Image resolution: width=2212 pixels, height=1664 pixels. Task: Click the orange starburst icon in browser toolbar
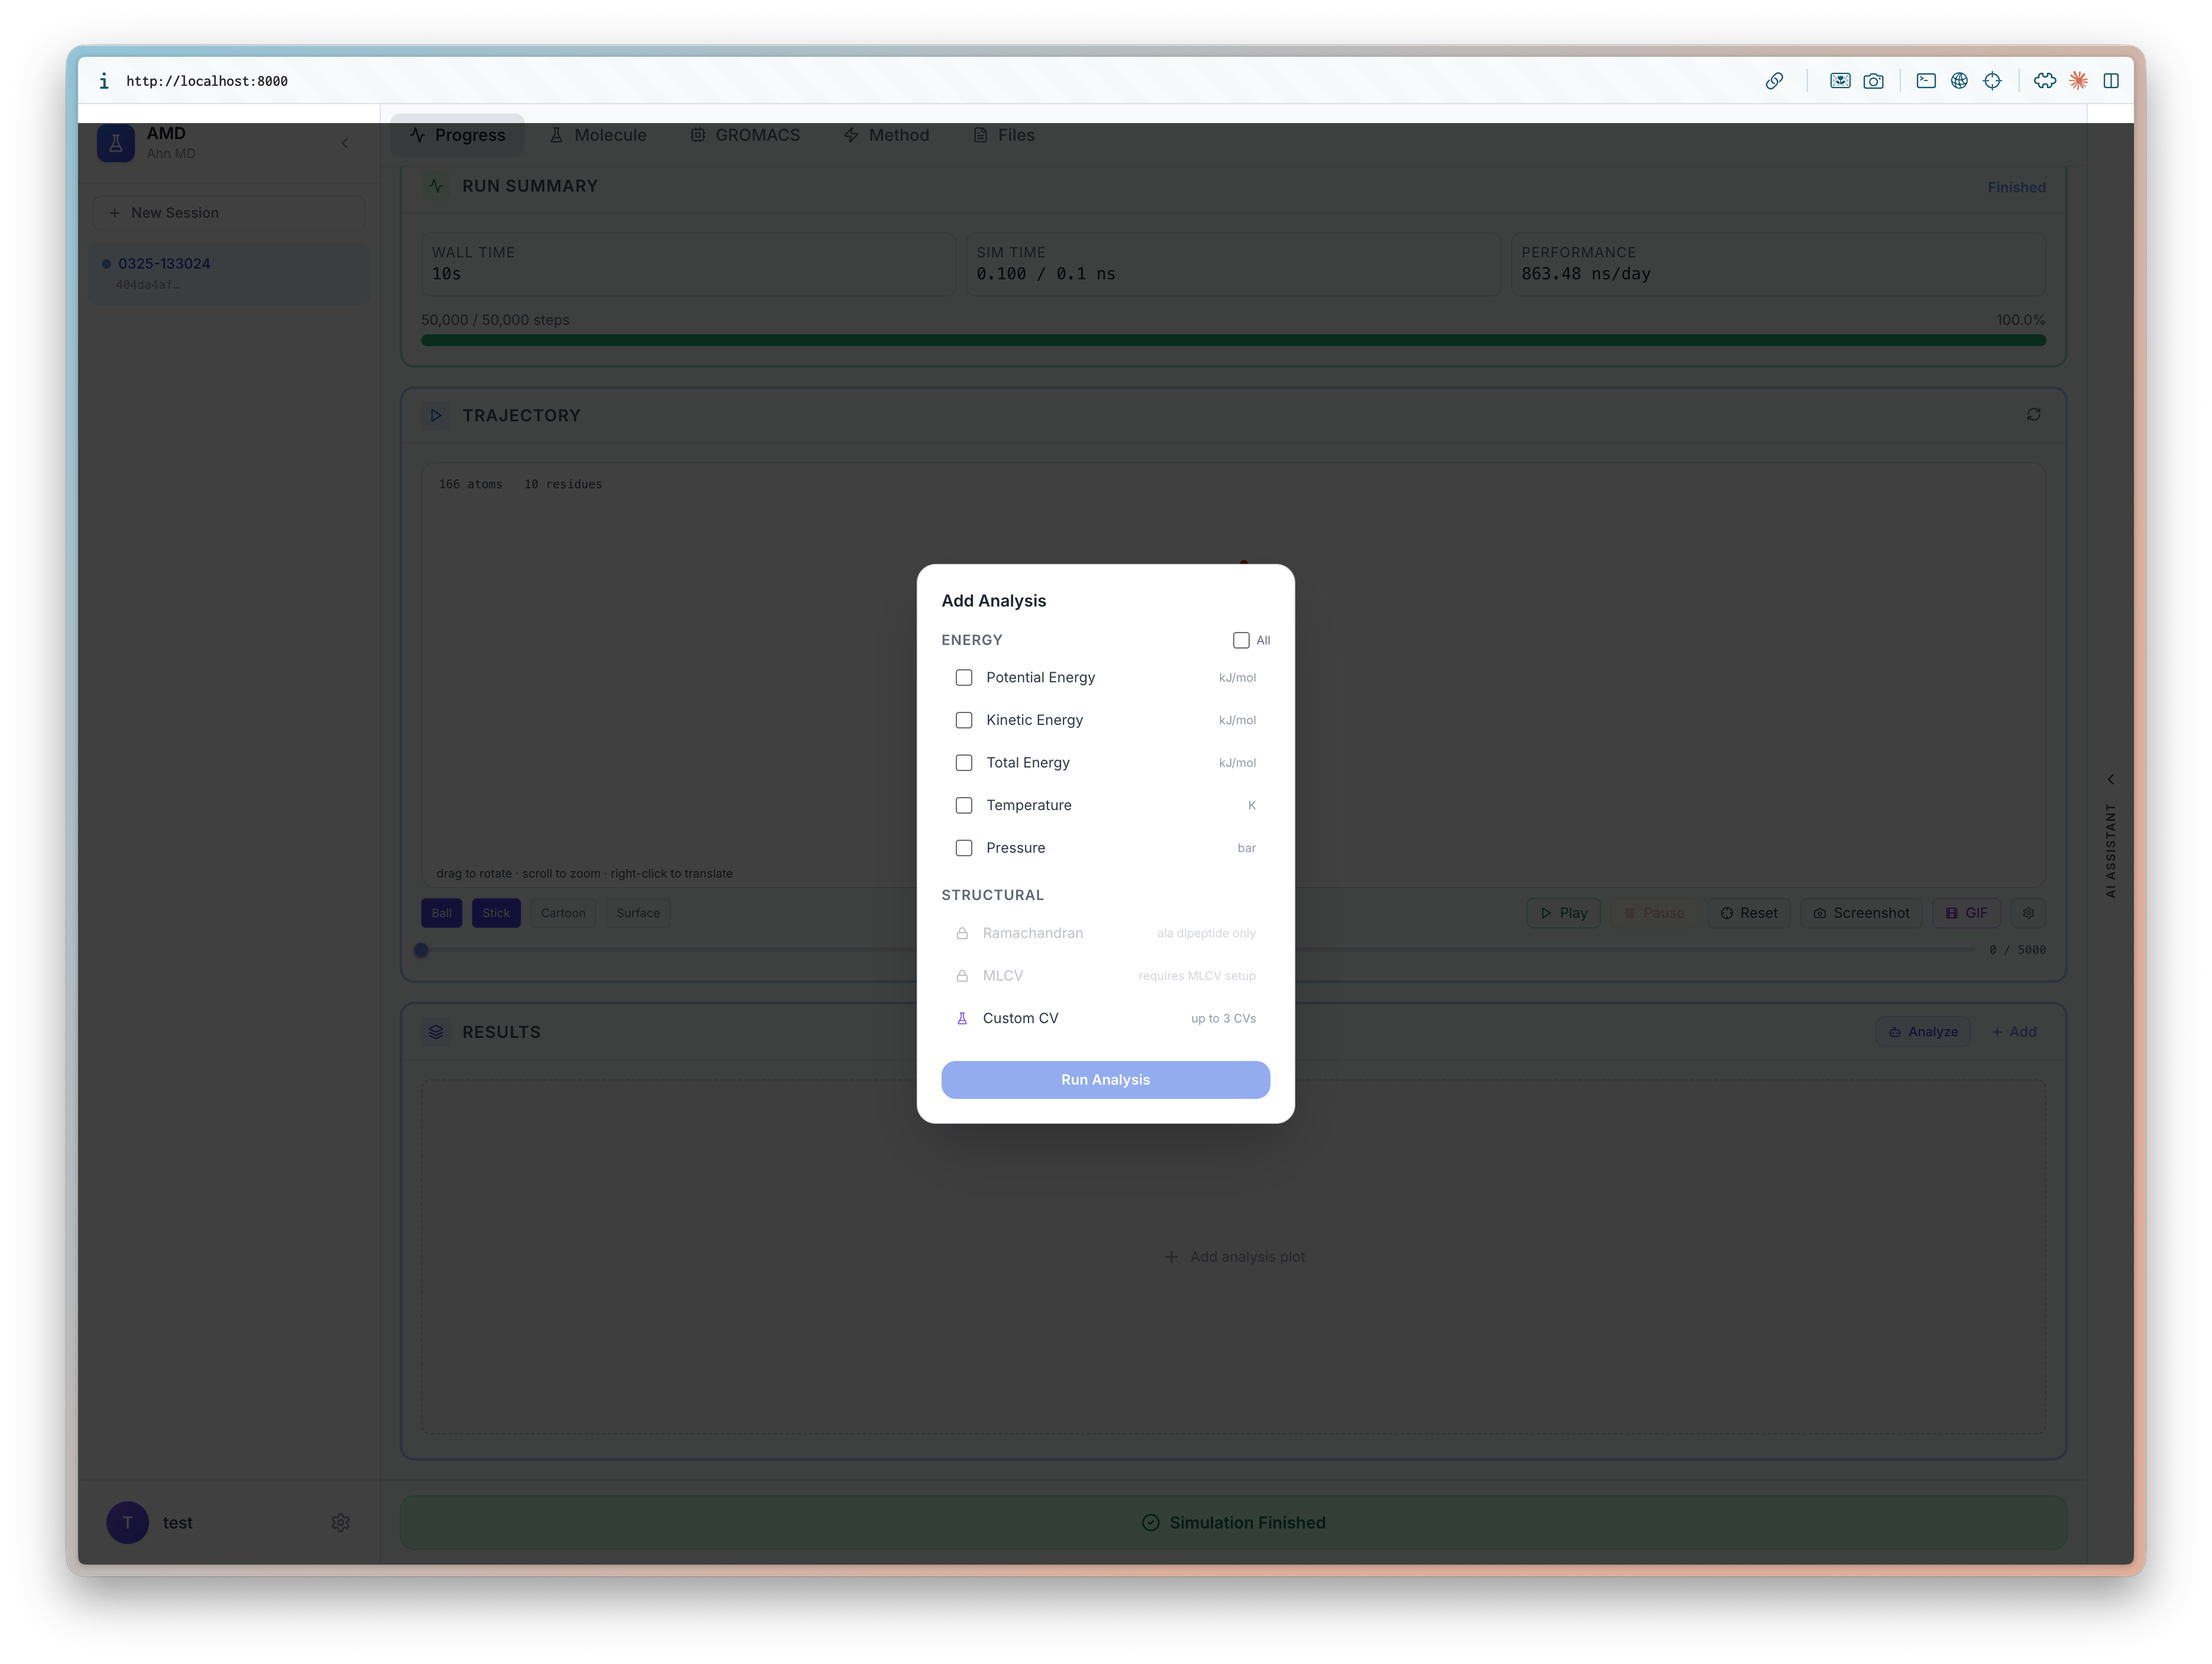pyautogui.click(x=2078, y=81)
